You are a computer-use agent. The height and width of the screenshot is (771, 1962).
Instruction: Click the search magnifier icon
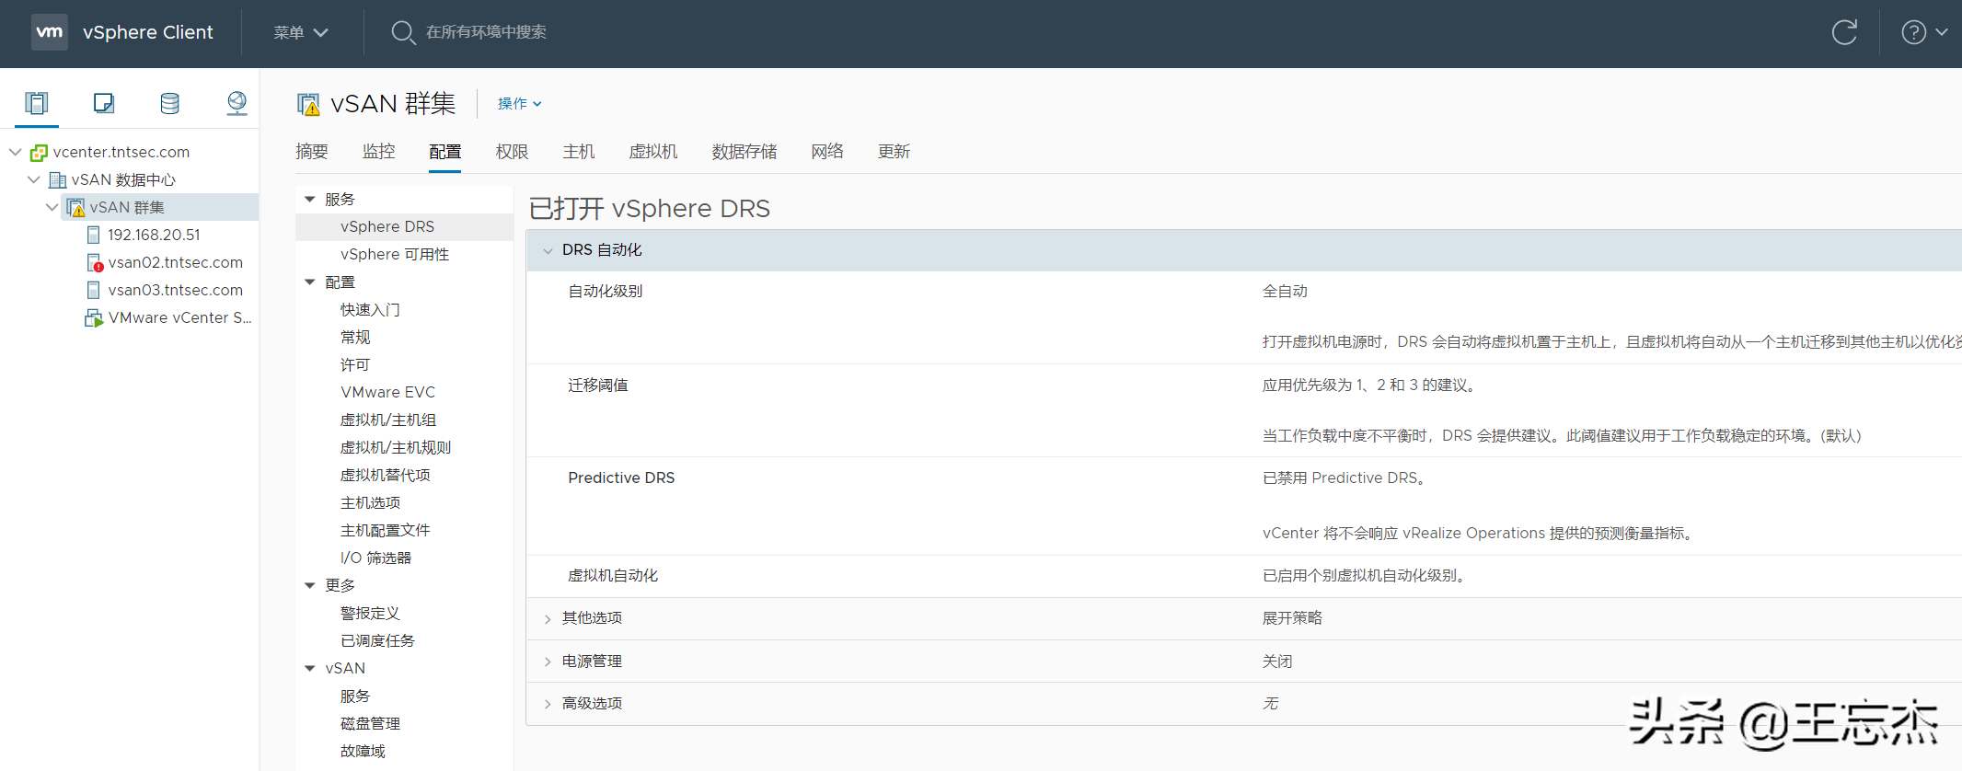[403, 32]
